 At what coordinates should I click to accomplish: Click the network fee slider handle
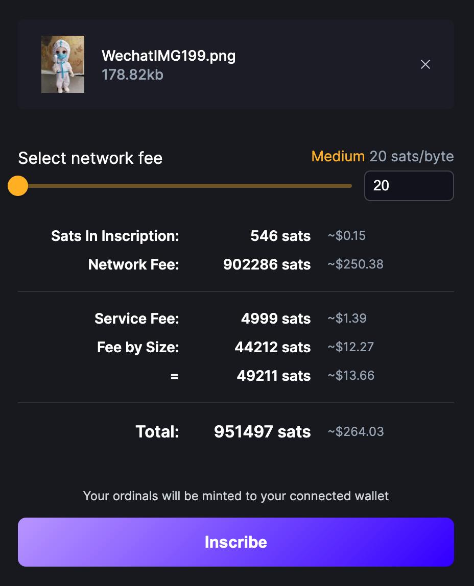pos(18,186)
